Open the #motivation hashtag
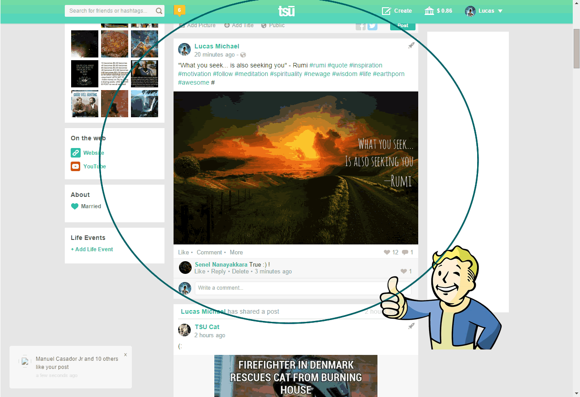This screenshot has width=580, height=397. (x=194, y=74)
